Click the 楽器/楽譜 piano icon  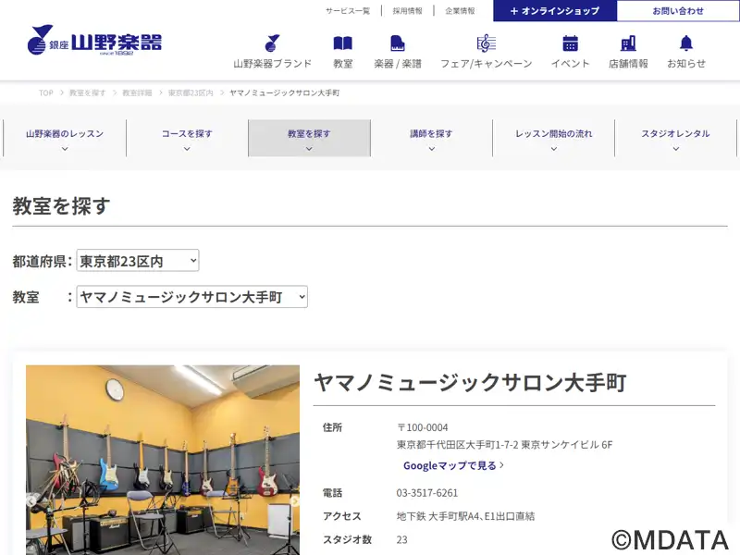(398, 43)
